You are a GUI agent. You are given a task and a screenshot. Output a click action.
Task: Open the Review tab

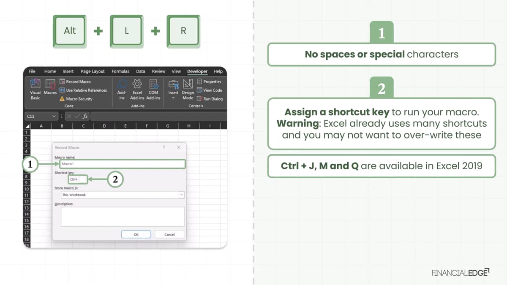point(158,71)
